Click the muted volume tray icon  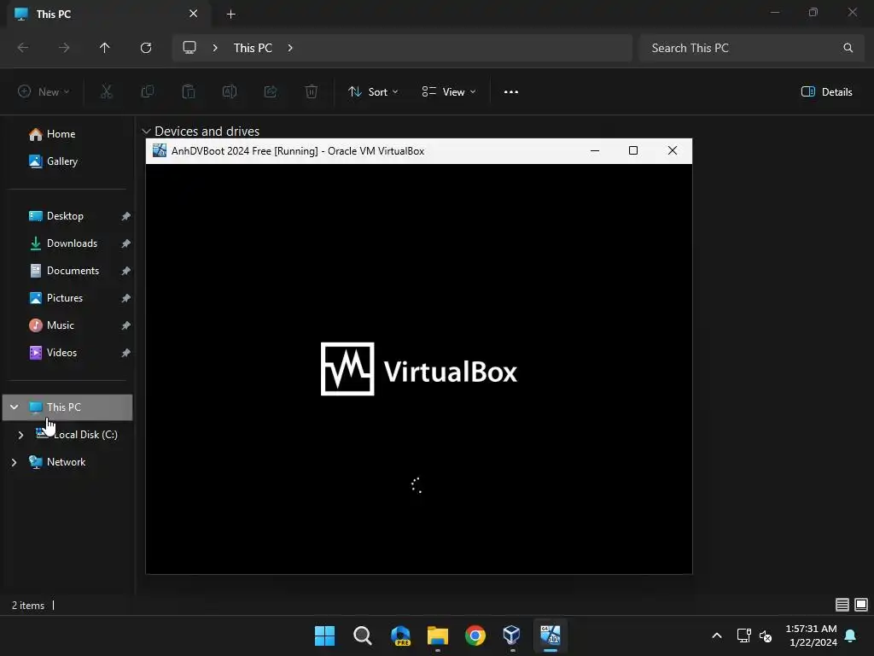(766, 635)
